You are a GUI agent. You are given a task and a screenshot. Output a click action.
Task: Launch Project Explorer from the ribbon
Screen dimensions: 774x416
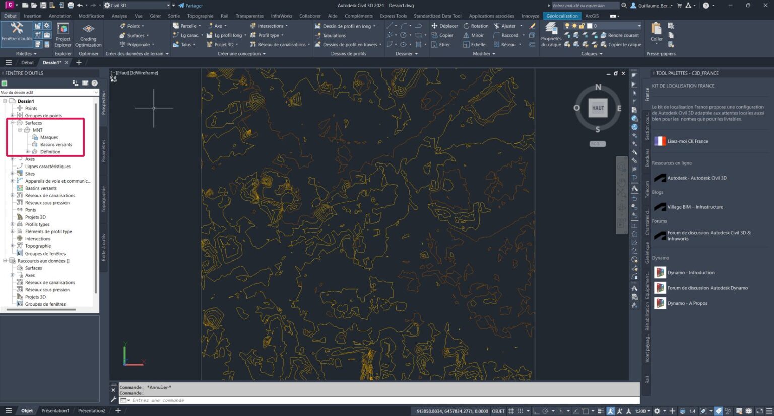tap(63, 34)
